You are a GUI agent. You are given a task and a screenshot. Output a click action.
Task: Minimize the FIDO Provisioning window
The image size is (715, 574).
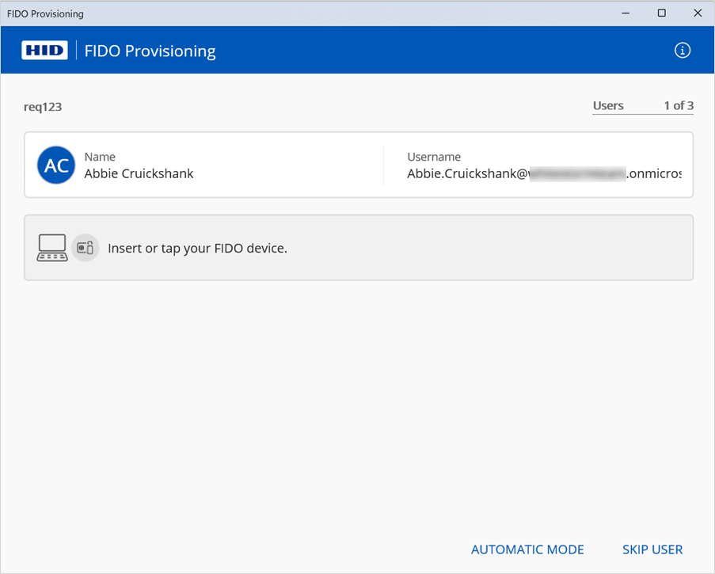click(626, 13)
